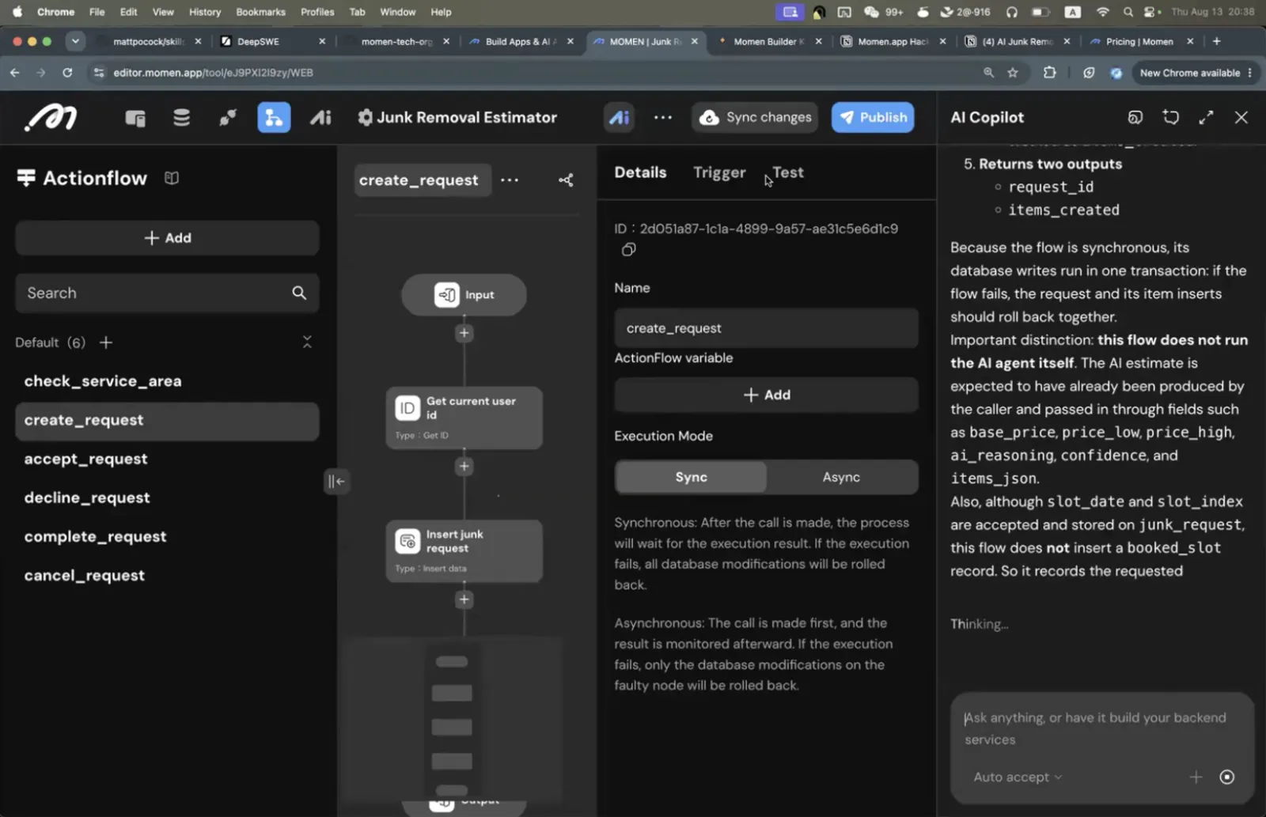The height and width of the screenshot is (817, 1266).
Task: Click the share graph icon near create_request
Action: pos(566,180)
